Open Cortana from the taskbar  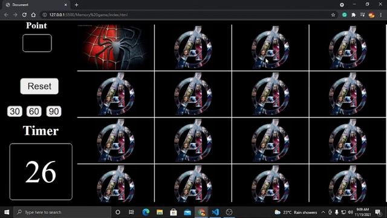pyautogui.click(x=118, y=212)
